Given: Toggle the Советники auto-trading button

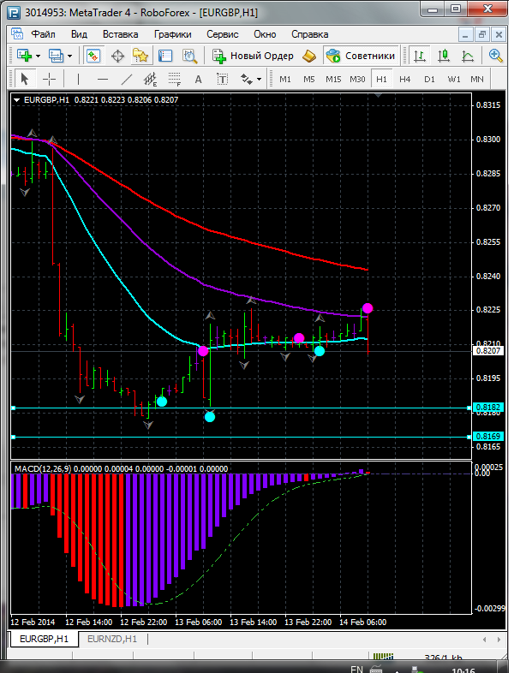Looking at the screenshot, I should [x=361, y=56].
